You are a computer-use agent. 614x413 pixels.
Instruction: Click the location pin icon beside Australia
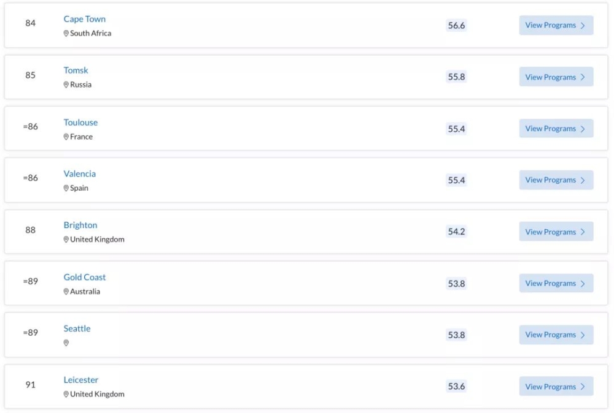click(x=66, y=292)
